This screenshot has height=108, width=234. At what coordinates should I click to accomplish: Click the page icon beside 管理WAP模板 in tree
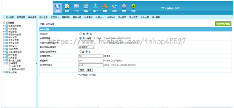(10, 69)
